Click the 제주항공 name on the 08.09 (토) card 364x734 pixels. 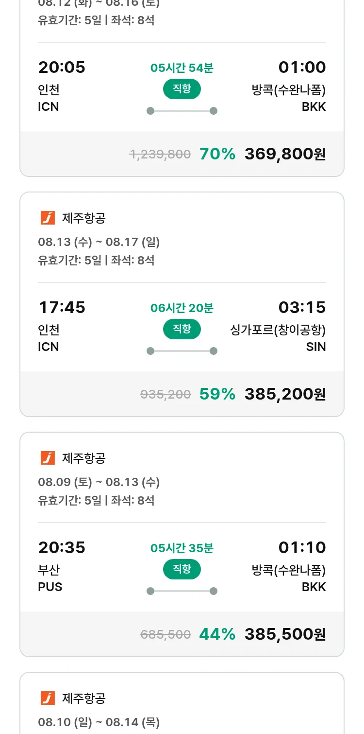tap(83, 458)
